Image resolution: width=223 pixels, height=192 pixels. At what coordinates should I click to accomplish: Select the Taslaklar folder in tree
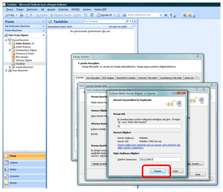pos(19,64)
